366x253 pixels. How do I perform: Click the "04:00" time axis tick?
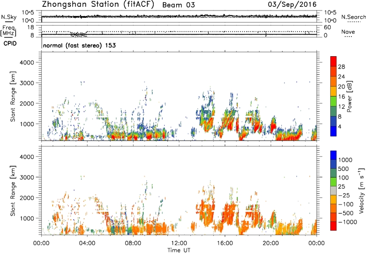87,243
